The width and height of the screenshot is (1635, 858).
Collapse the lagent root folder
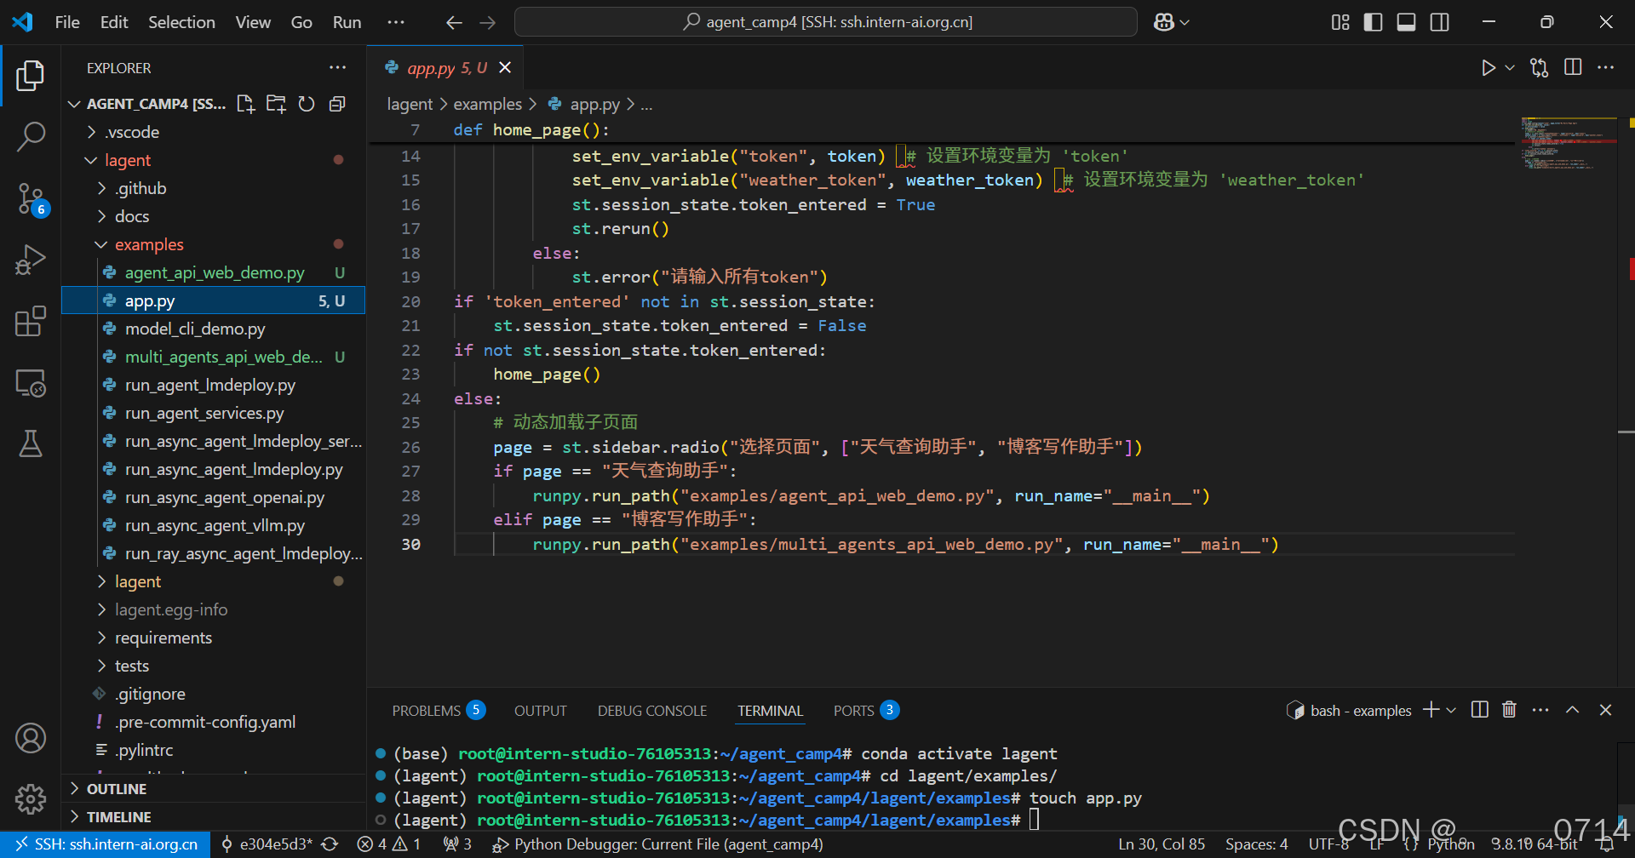[214, 160]
